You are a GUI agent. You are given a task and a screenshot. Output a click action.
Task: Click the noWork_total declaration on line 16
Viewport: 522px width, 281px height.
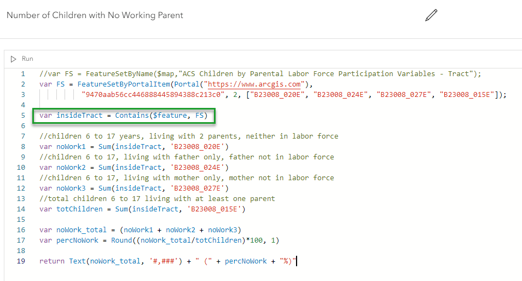[x=82, y=230]
